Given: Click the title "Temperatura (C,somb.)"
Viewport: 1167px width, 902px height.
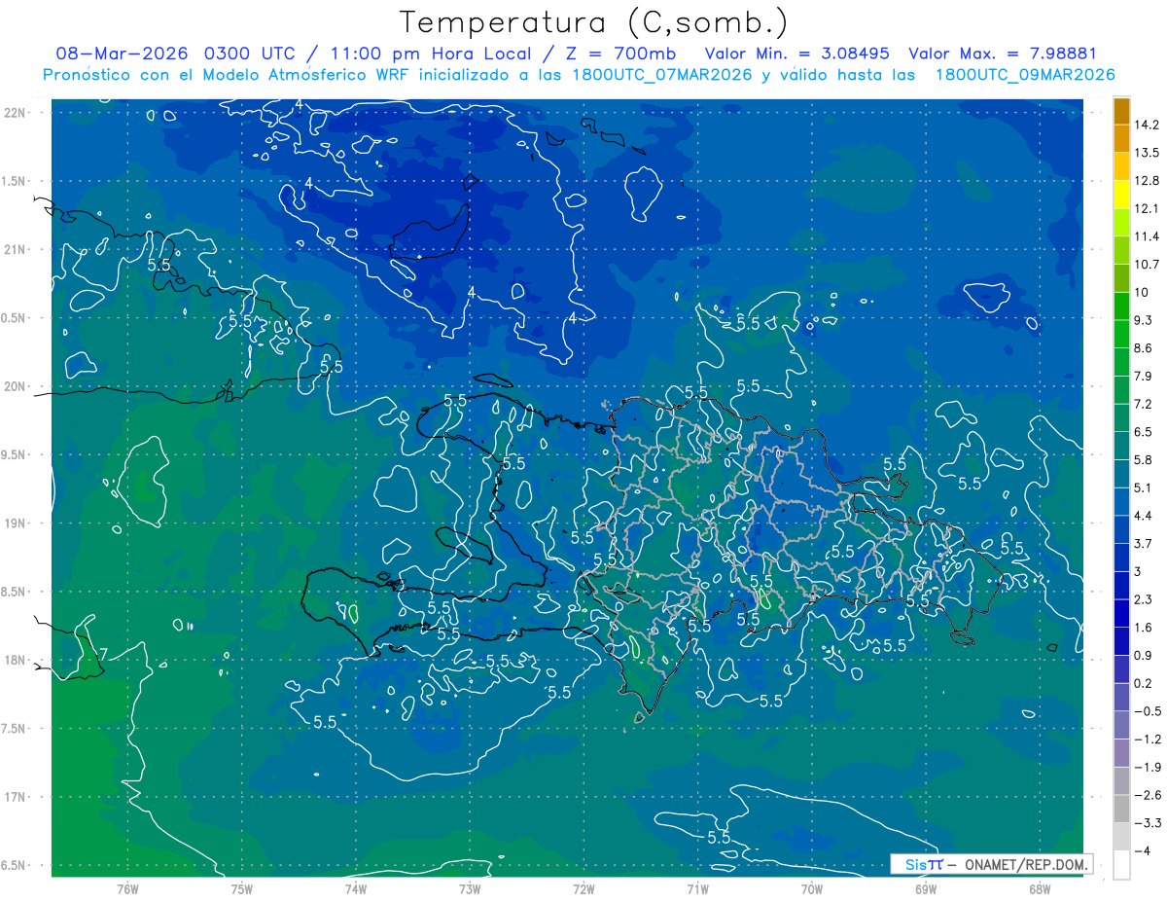Looking at the screenshot, I should click(594, 22).
